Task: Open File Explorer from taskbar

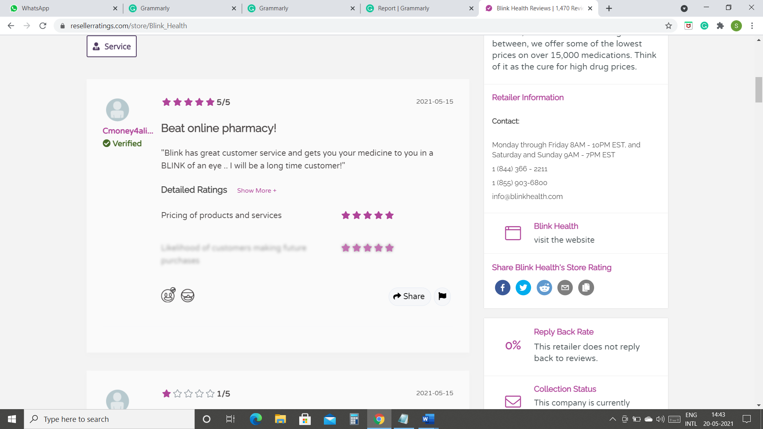Action: 280,419
